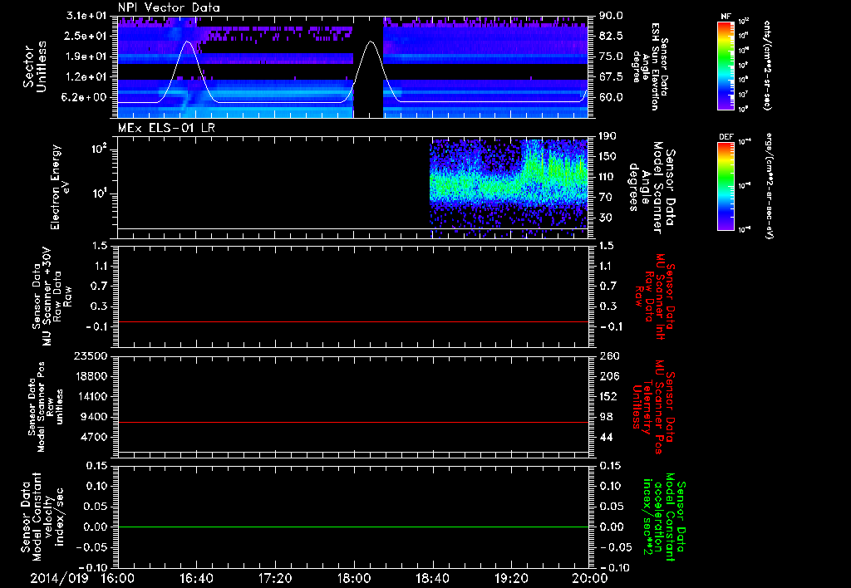This screenshot has height=588, width=851.
Task: Click the 152 telemetry tick label
Action: 608,396
